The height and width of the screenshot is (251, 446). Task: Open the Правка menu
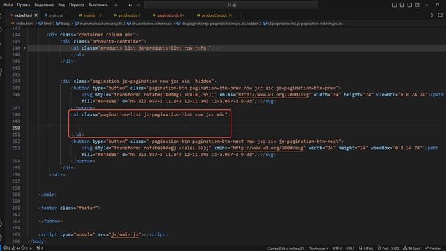[x=23, y=5]
